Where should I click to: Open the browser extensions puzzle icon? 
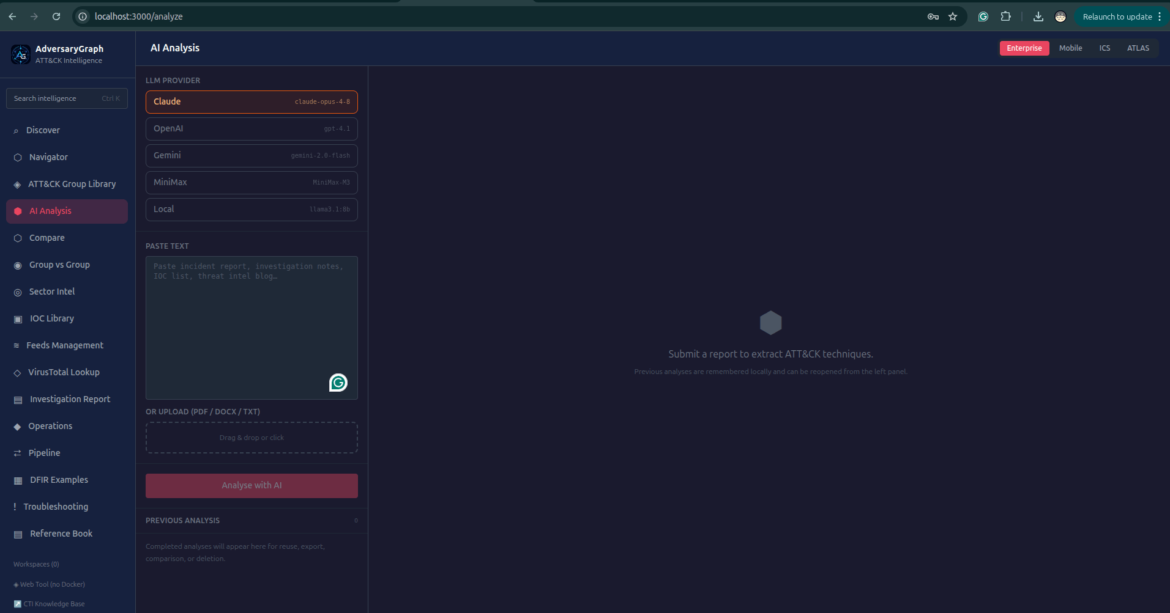pos(1005,17)
